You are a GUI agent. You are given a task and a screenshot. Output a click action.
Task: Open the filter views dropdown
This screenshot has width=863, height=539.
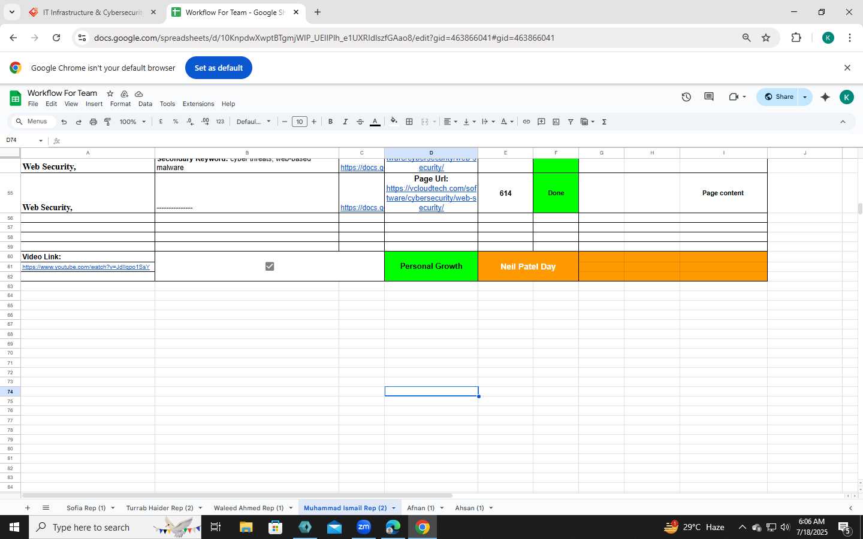pos(587,122)
